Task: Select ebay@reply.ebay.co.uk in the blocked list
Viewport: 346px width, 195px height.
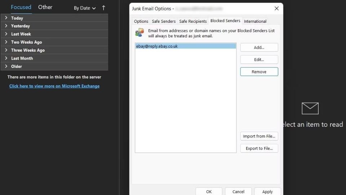Action: [x=186, y=46]
